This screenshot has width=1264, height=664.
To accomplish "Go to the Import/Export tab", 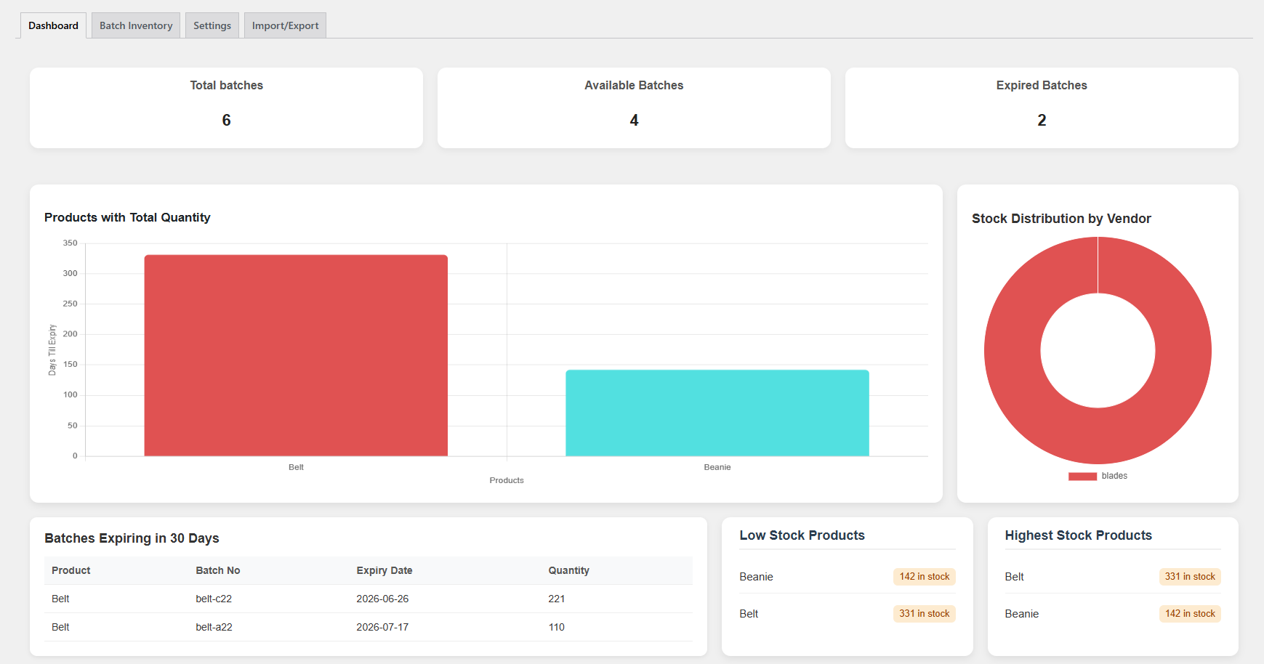I will pyautogui.click(x=285, y=25).
